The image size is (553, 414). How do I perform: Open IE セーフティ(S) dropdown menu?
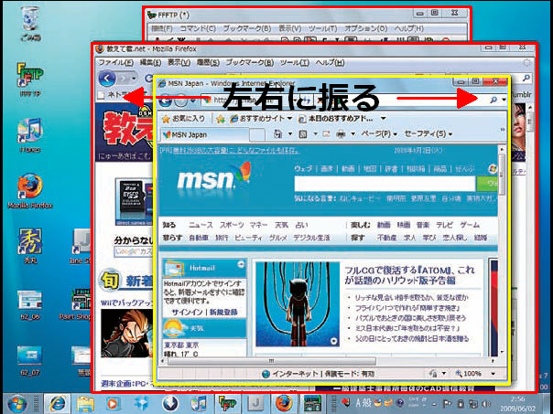[428, 134]
